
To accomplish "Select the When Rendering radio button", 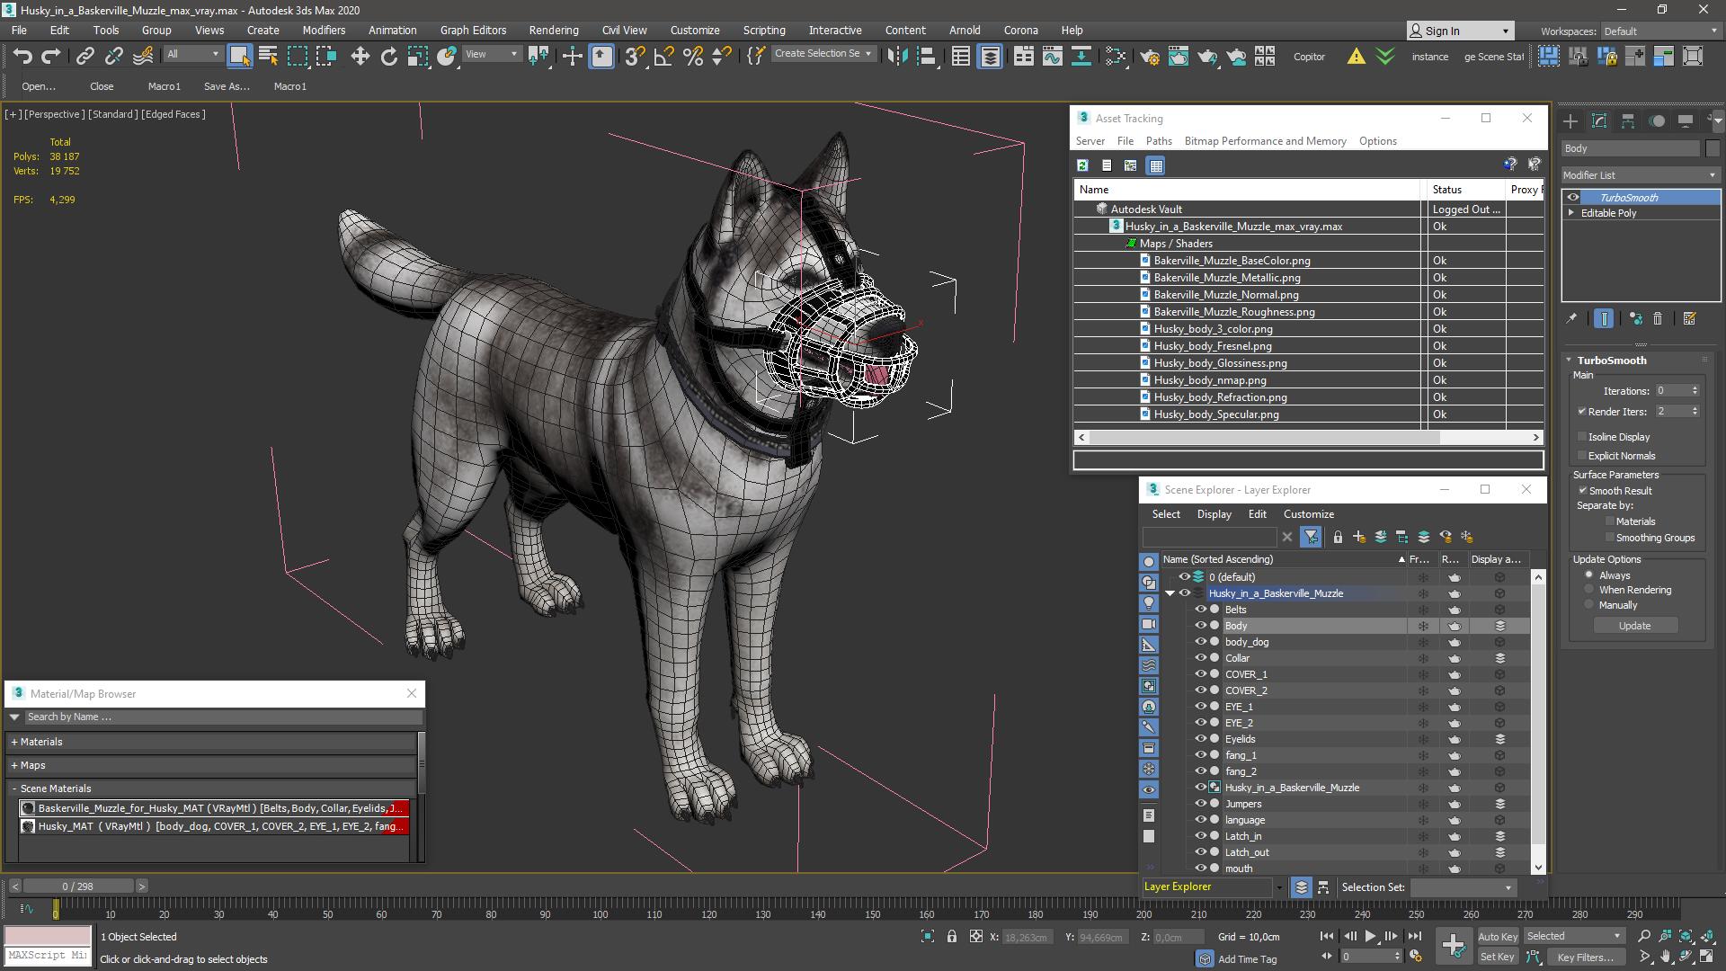I will [x=1588, y=590].
